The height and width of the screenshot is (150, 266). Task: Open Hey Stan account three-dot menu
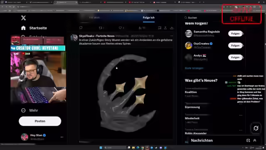(62, 137)
